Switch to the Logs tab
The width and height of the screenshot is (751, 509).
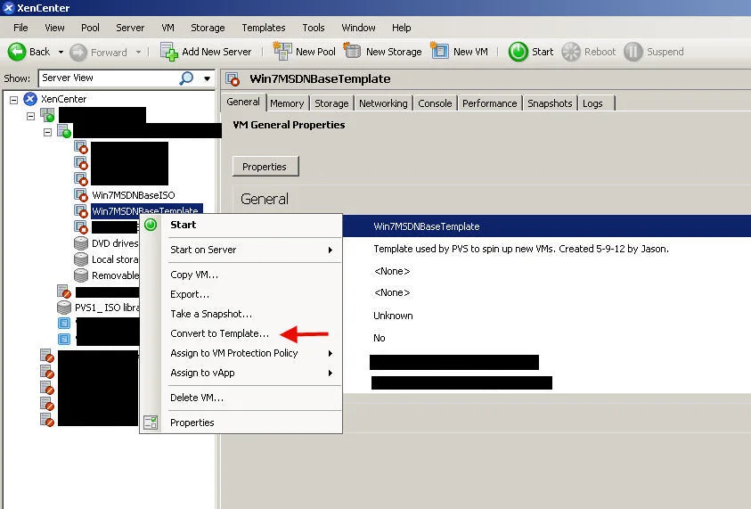point(595,103)
